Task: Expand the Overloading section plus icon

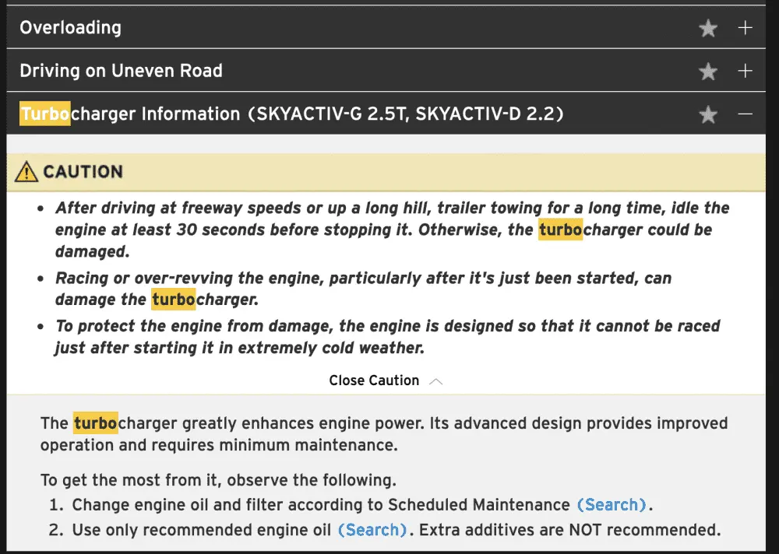Action: coord(746,28)
